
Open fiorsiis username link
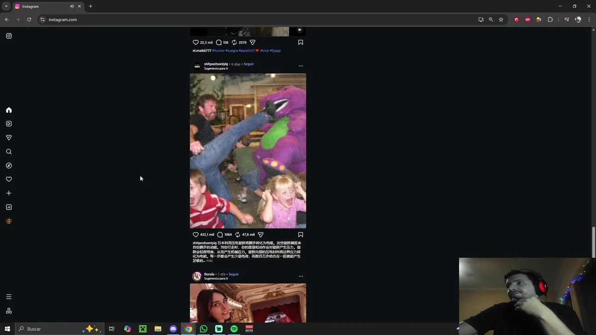click(x=209, y=274)
